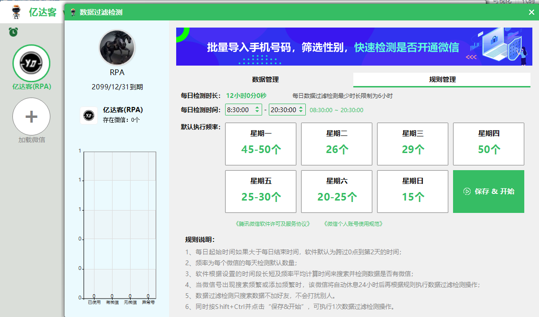Click the 每日数据过滤检测最少时长限制为6小时 hint
539x317 pixels.
(x=342, y=96)
